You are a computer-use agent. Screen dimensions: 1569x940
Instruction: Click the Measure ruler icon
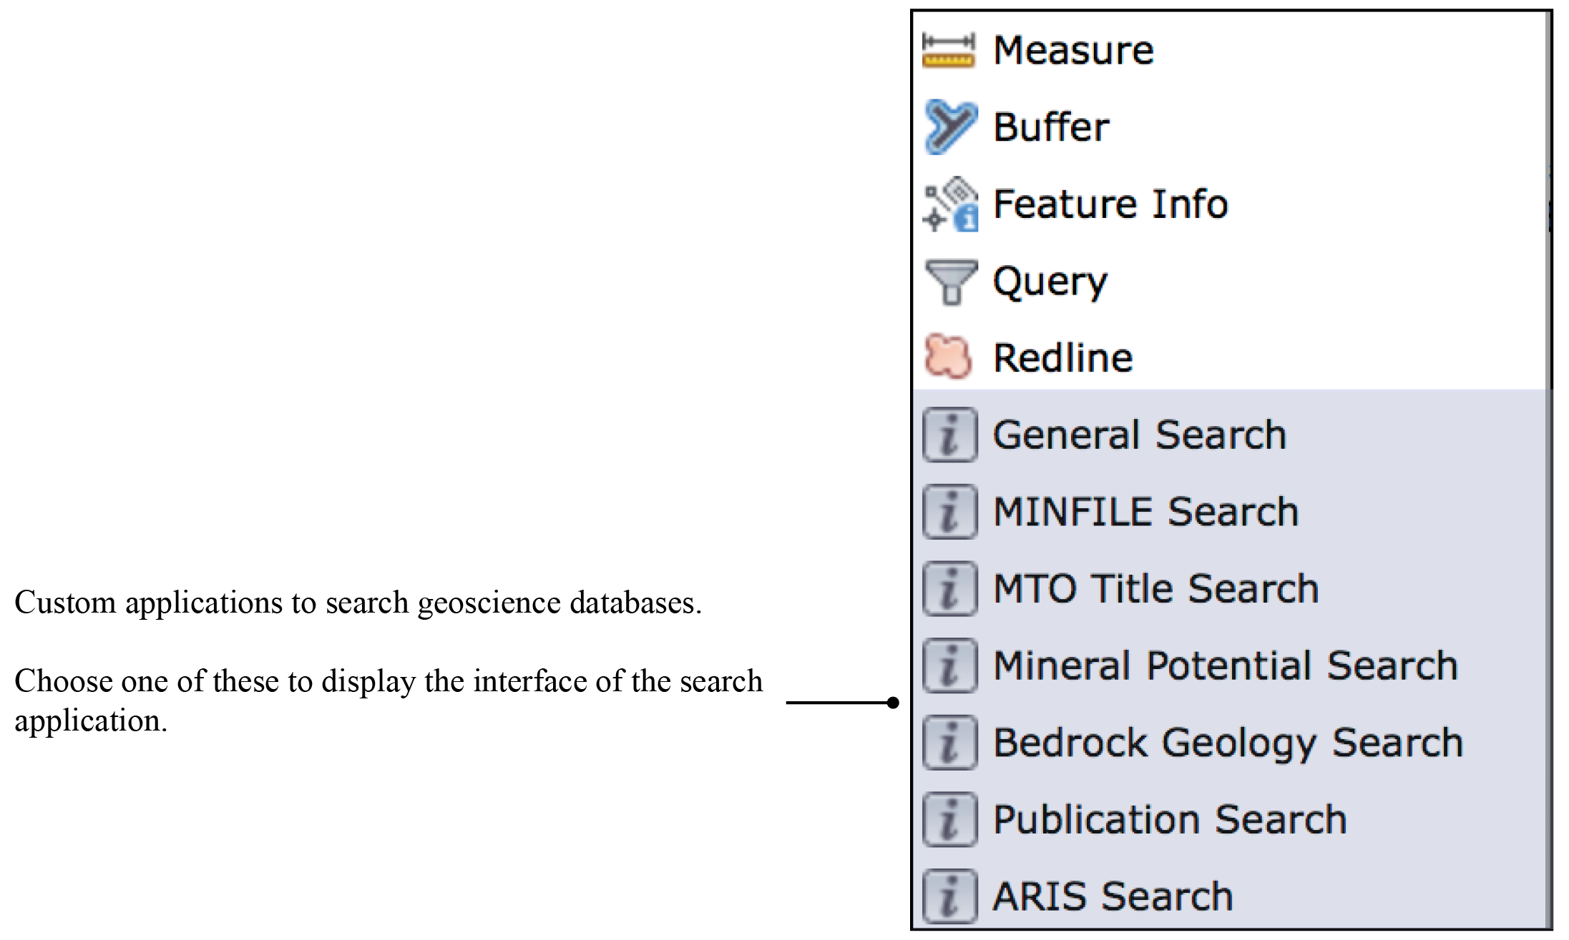pyautogui.click(x=949, y=51)
